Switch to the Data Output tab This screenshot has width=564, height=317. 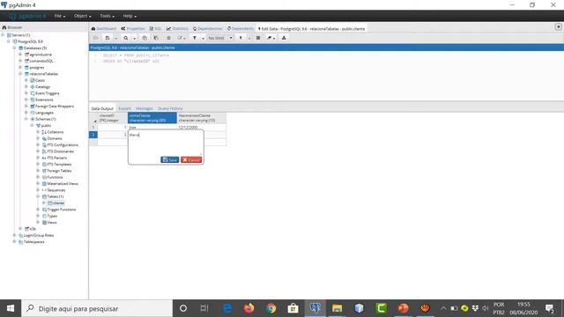[102, 108]
